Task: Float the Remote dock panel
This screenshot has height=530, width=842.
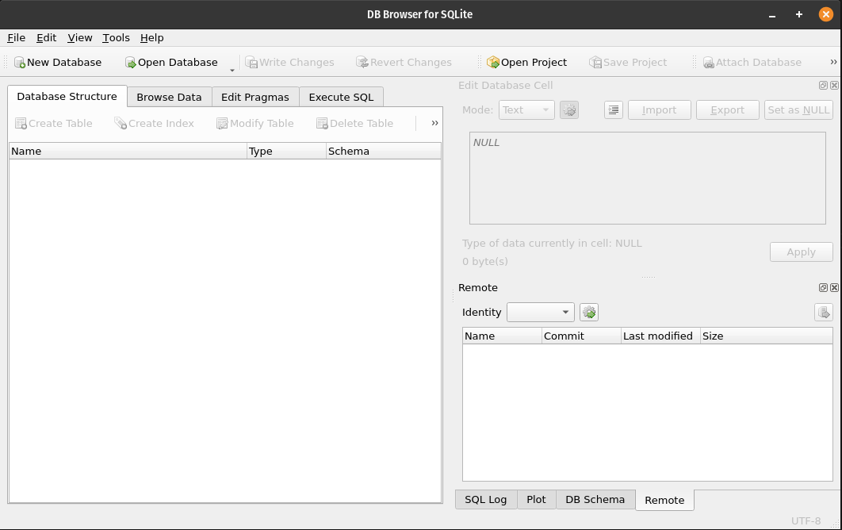Action: pos(823,288)
